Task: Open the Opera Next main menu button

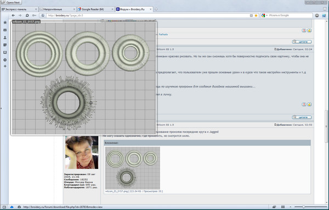Action: click(11, 3)
